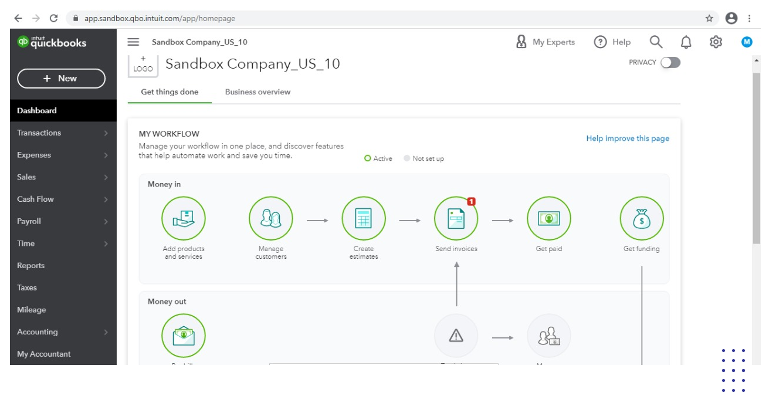The height and width of the screenshot is (406, 769).
Task: Click the people icon in Money out
Action: click(549, 336)
